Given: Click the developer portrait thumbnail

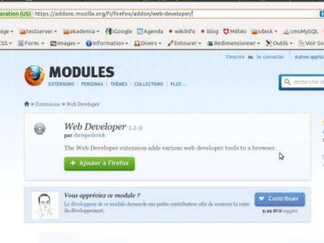Looking at the screenshot, I should click(x=45, y=205).
